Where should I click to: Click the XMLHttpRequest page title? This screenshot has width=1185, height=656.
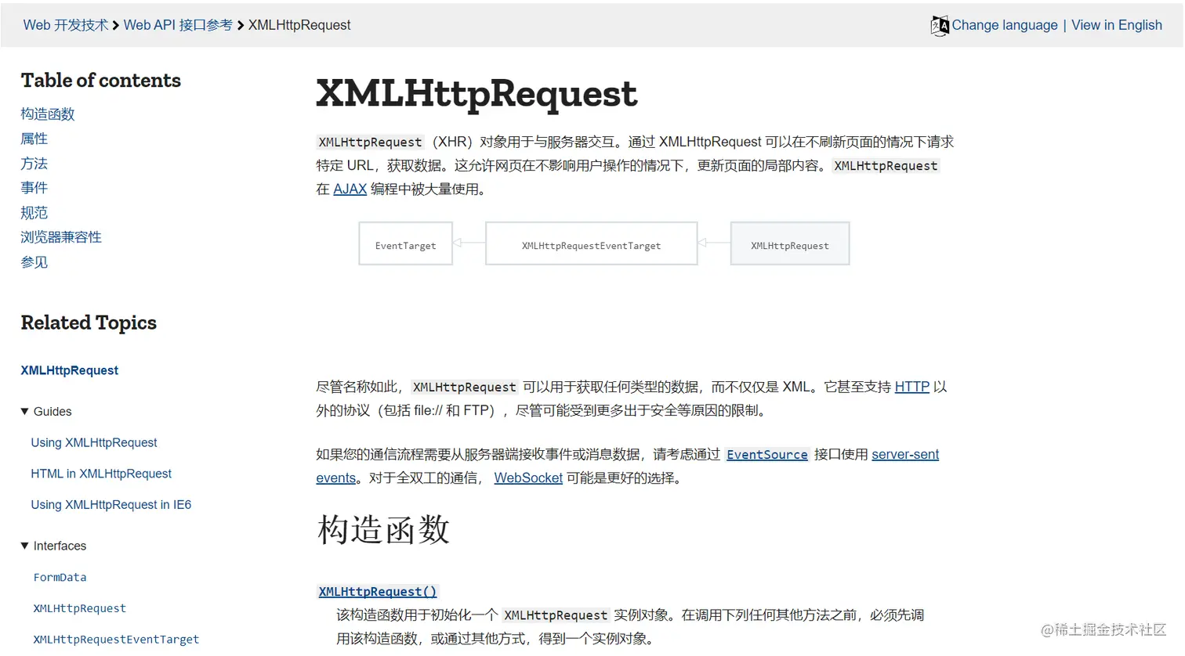477,94
